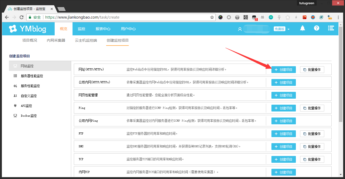
Task: Click the superhero shield extension icon
Action: (313, 17)
